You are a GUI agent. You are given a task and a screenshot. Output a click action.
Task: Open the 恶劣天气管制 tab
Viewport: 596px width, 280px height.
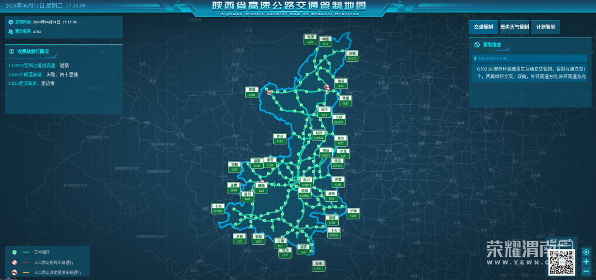(514, 26)
